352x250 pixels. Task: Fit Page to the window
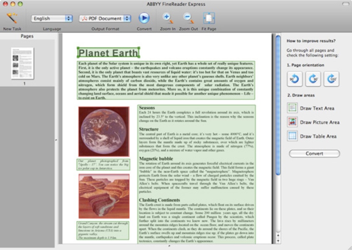(x=209, y=18)
